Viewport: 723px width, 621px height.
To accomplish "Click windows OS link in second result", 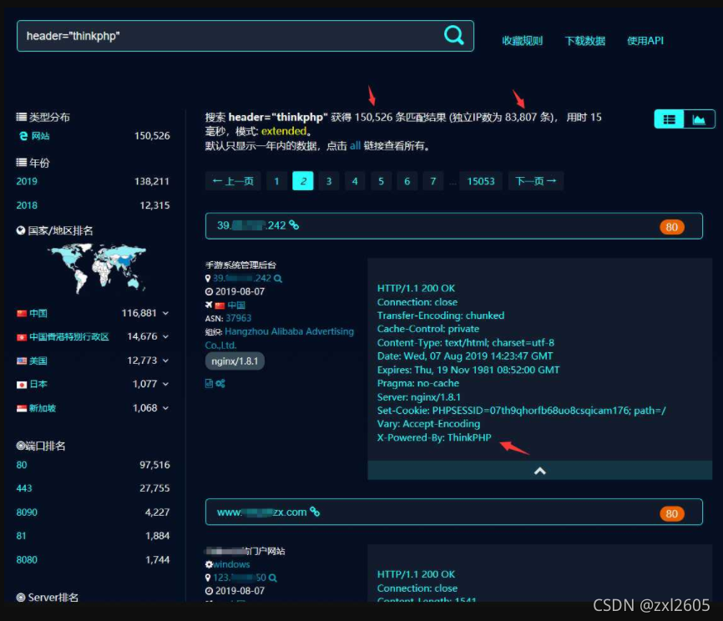I will tap(231, 564).
